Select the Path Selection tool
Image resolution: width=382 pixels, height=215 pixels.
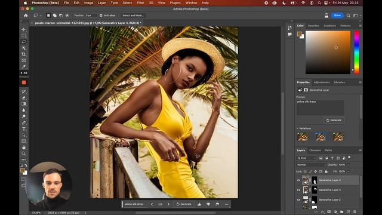(24, 135)
